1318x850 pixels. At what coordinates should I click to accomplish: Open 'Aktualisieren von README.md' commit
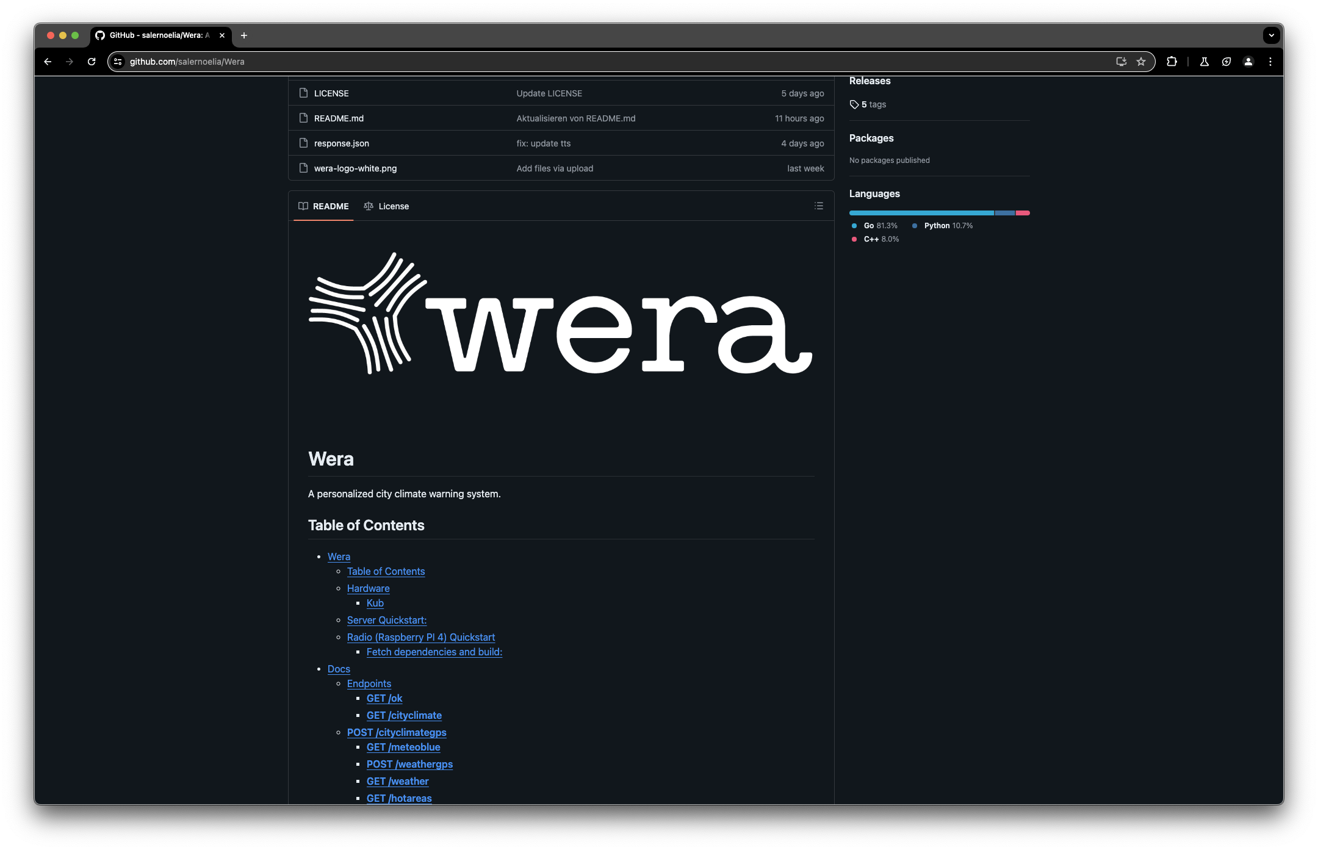click(576, 118)
